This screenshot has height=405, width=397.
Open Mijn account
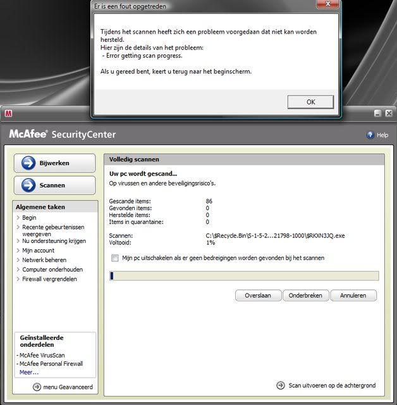38,251
